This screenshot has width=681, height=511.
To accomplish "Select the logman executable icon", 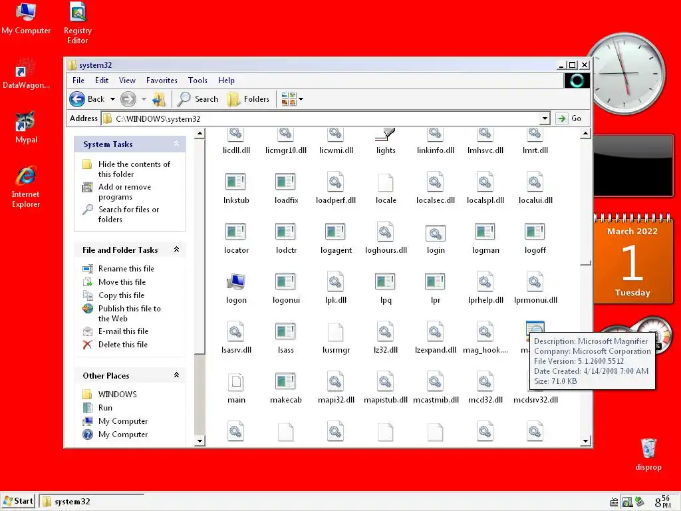I will [x=485, y=239].
